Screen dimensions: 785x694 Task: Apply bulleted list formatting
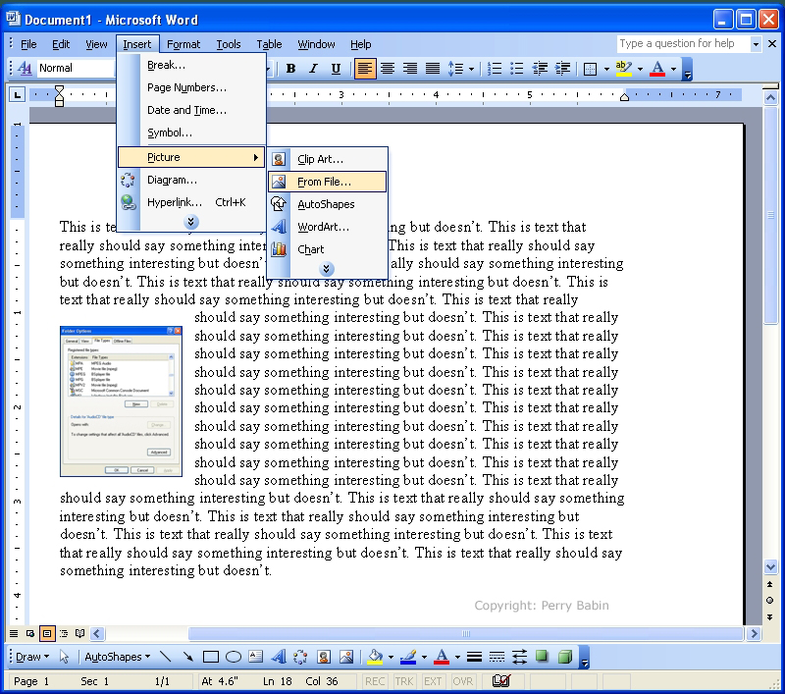(517, 68)
